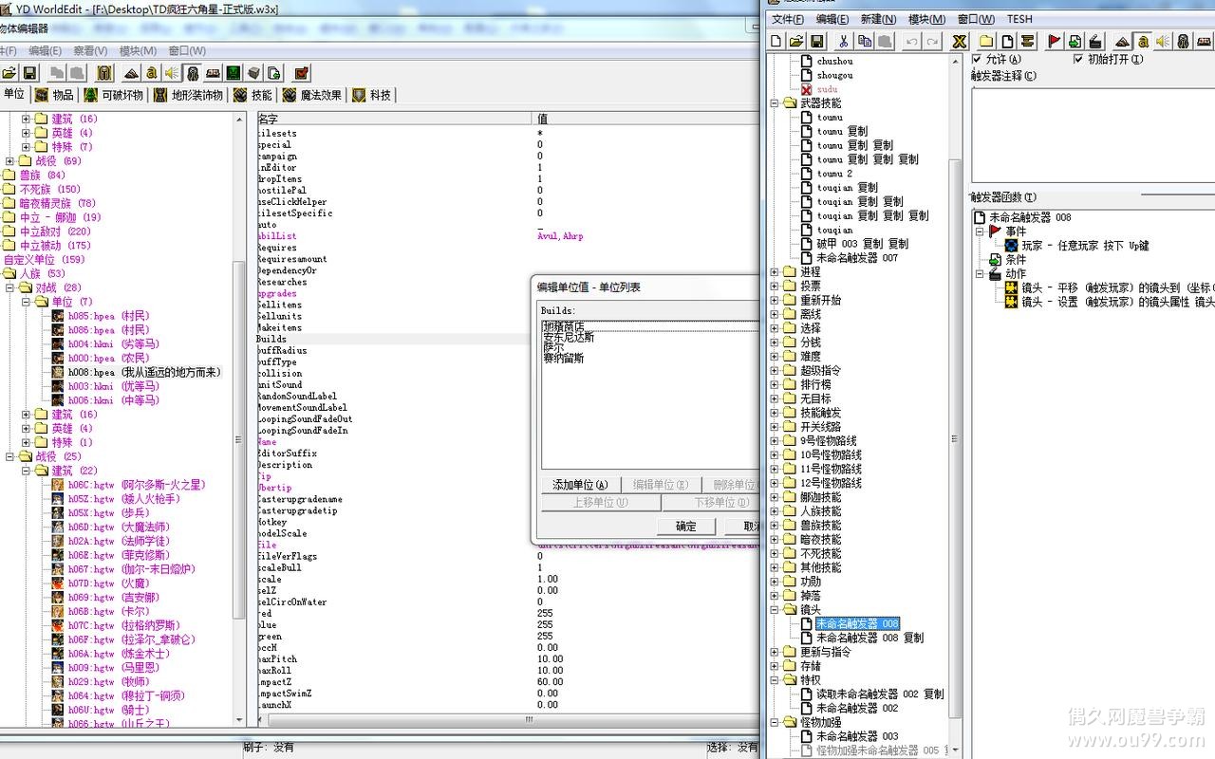Toggle 初始打开(I) checkbox
Screen dimensions: 1215x759
(1078, 59)
